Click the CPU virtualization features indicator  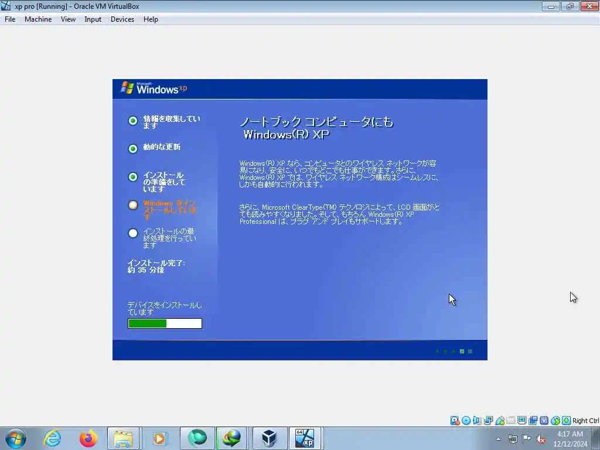point(544,421)
